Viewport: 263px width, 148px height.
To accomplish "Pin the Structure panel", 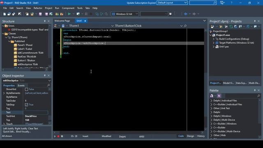I will tap(45, 21).
